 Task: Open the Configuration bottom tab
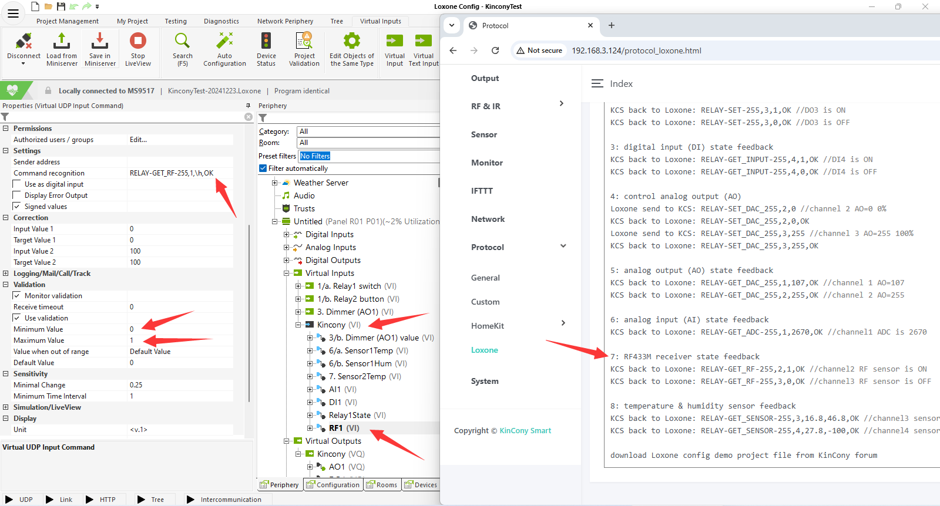click(333, 485)
